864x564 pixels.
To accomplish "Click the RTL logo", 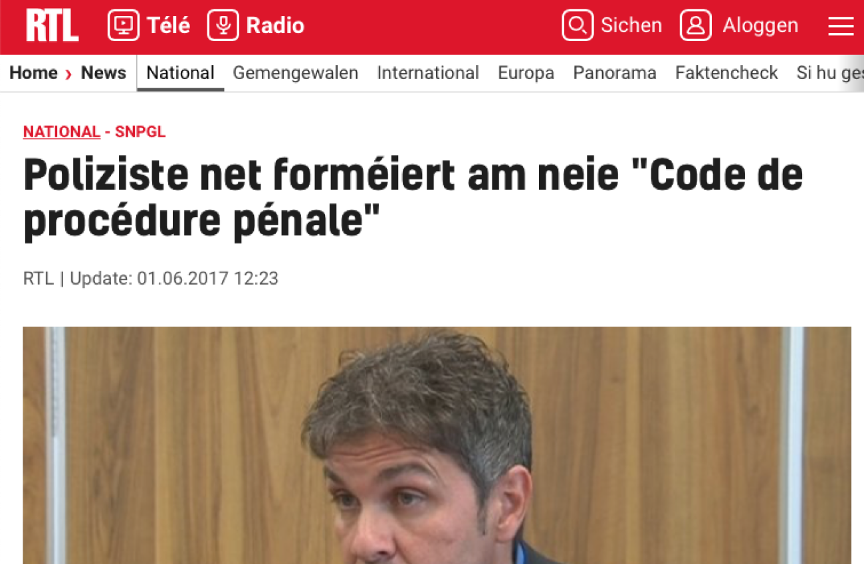I will [53, 26].
